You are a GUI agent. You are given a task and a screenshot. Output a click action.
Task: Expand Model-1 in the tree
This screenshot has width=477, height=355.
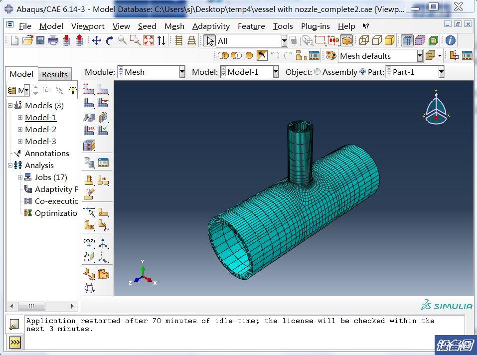coord(20,118)
